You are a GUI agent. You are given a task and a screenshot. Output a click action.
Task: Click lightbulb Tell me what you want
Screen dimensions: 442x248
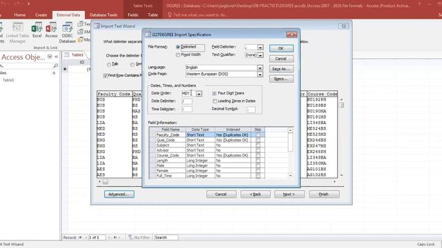pyautogui.click(x=169, y=15)
